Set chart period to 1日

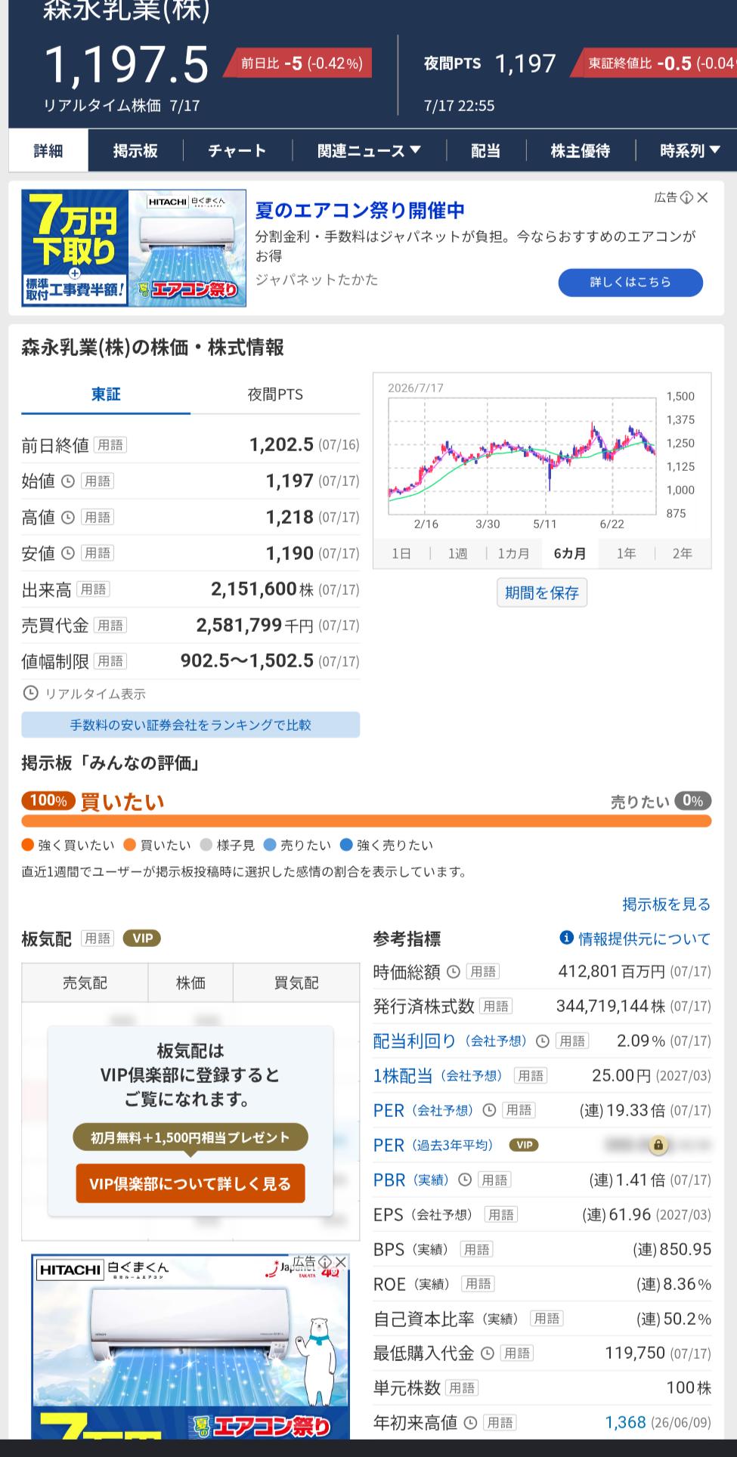401,553
